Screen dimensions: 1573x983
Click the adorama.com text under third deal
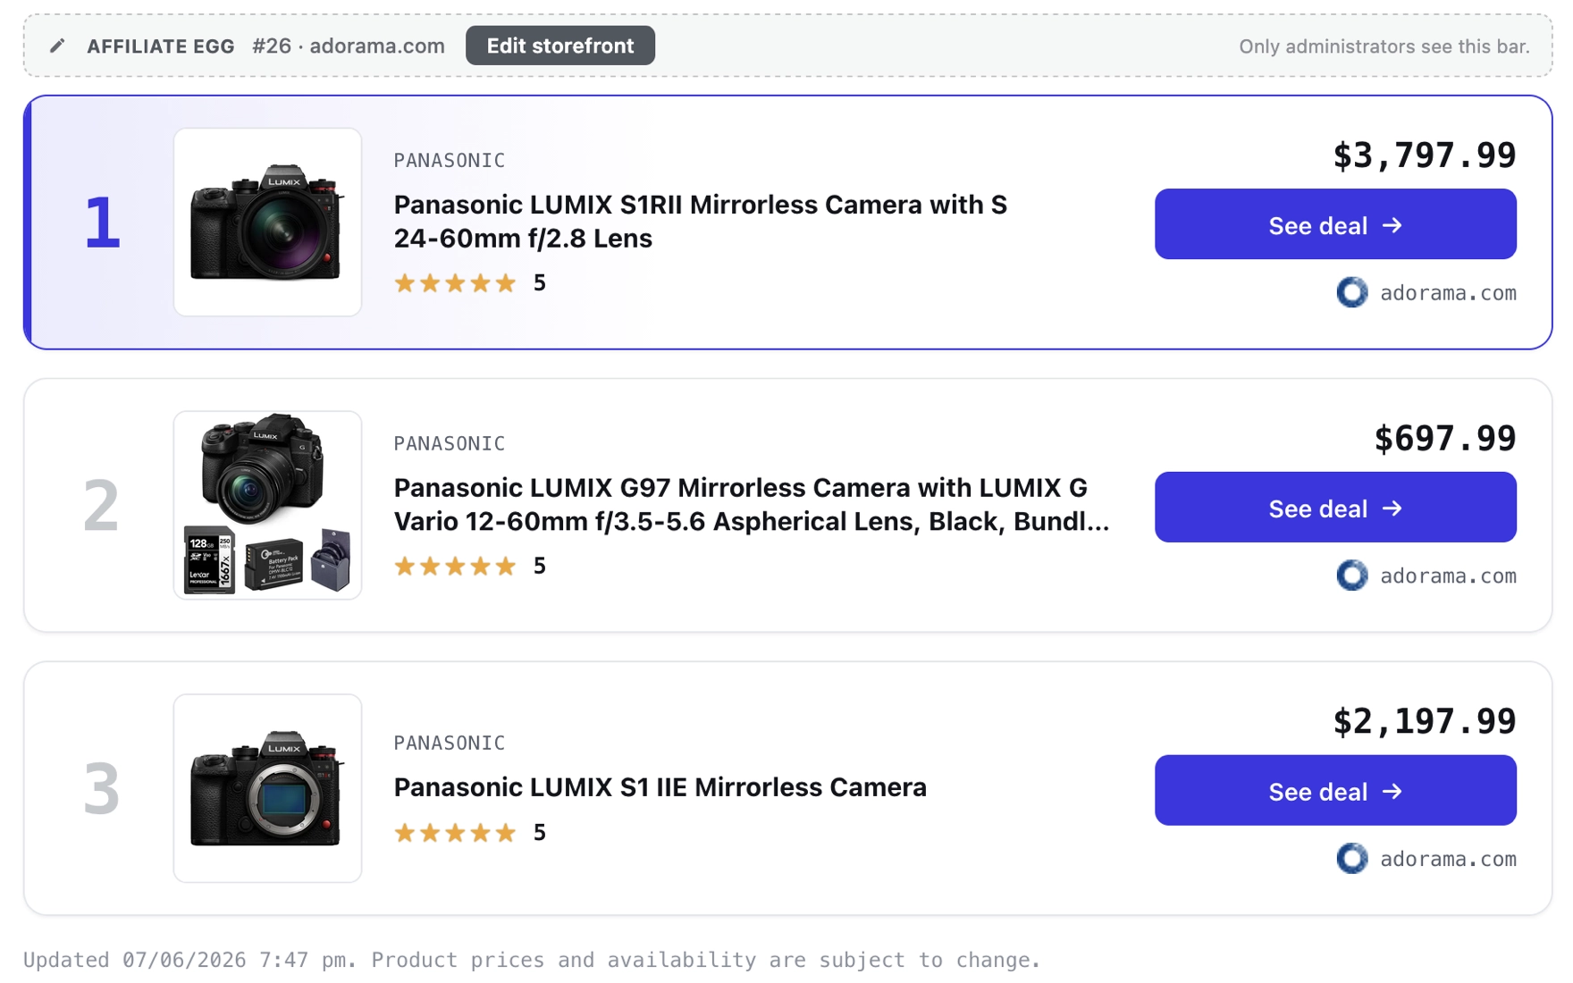pos(1448,859)
